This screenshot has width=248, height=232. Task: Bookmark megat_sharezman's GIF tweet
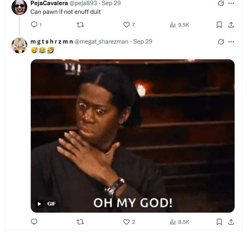tap(219, 222)
